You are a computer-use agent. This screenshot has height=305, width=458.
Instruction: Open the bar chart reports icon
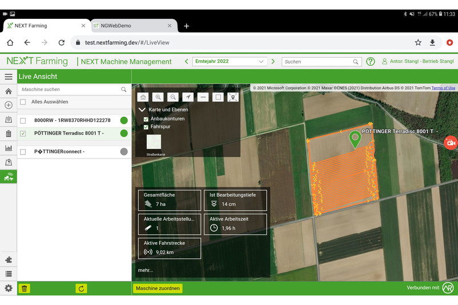(x=9, y=148)
